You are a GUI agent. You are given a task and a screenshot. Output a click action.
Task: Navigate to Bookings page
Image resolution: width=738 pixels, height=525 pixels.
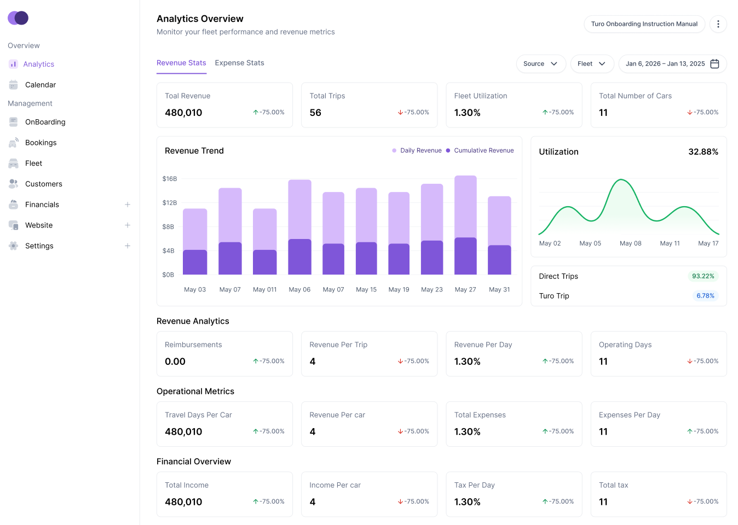point(41,143)
